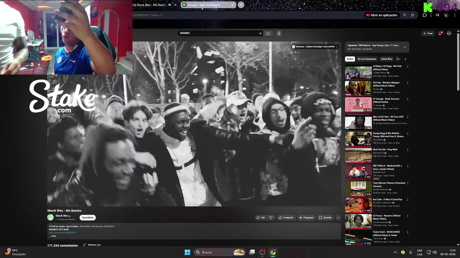Open Travis Scott SICKO MODE title
The image size is (460, 258).
coord(386,233)
